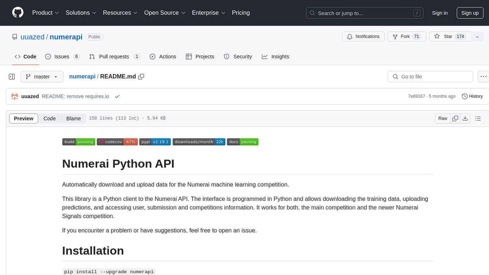
Task: Open the Raw file view
Action: click(443, 118)
